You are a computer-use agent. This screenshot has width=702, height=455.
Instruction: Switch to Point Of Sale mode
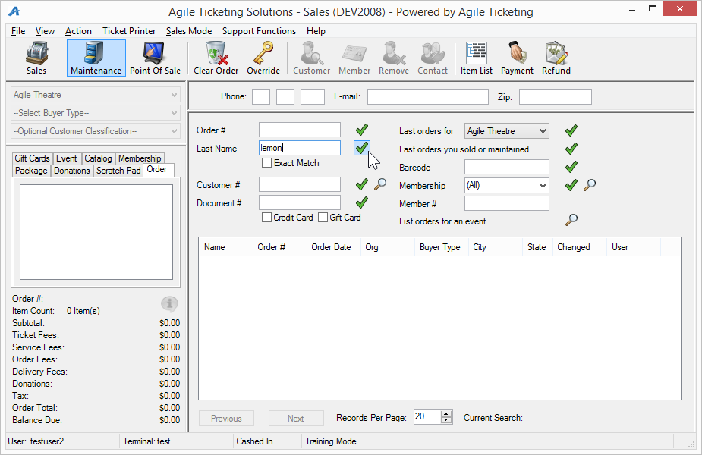155,58
